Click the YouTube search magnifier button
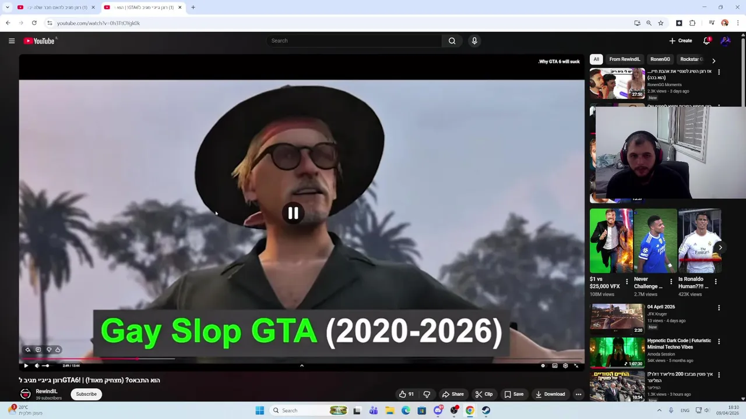 [x=452, y=41]
